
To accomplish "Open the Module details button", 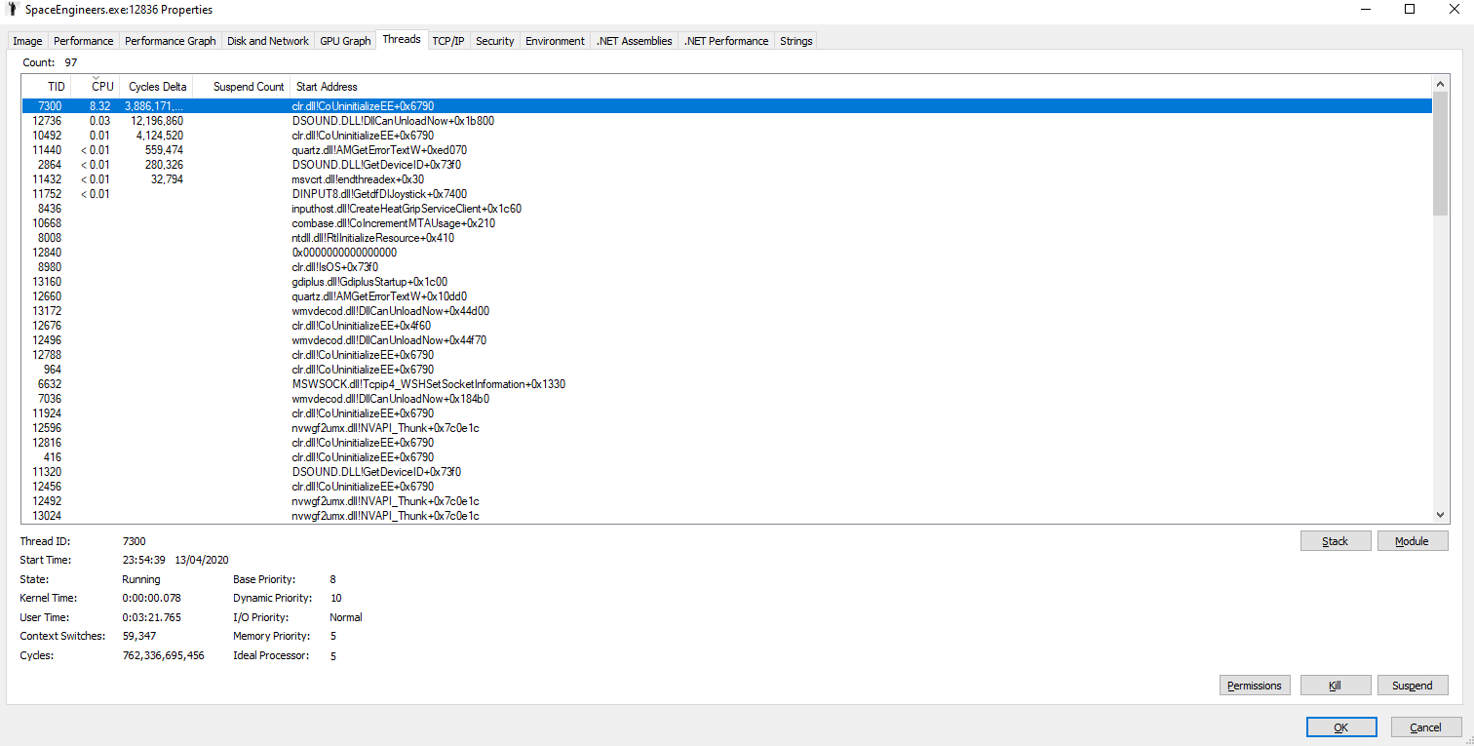I will [x=1412, y=541].
